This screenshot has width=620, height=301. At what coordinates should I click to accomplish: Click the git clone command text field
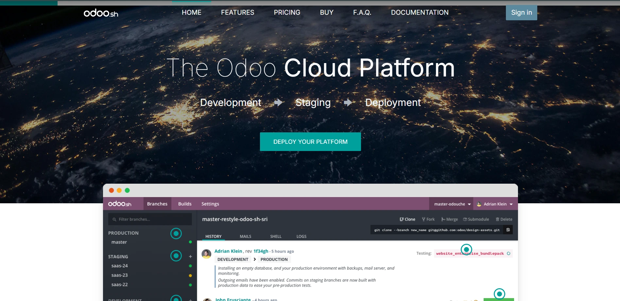tap(437, 230)
